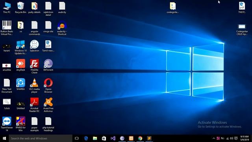Select Button Beats Virtual Piano shortcut
The image size is (252, 142).
tap(7, 28)
